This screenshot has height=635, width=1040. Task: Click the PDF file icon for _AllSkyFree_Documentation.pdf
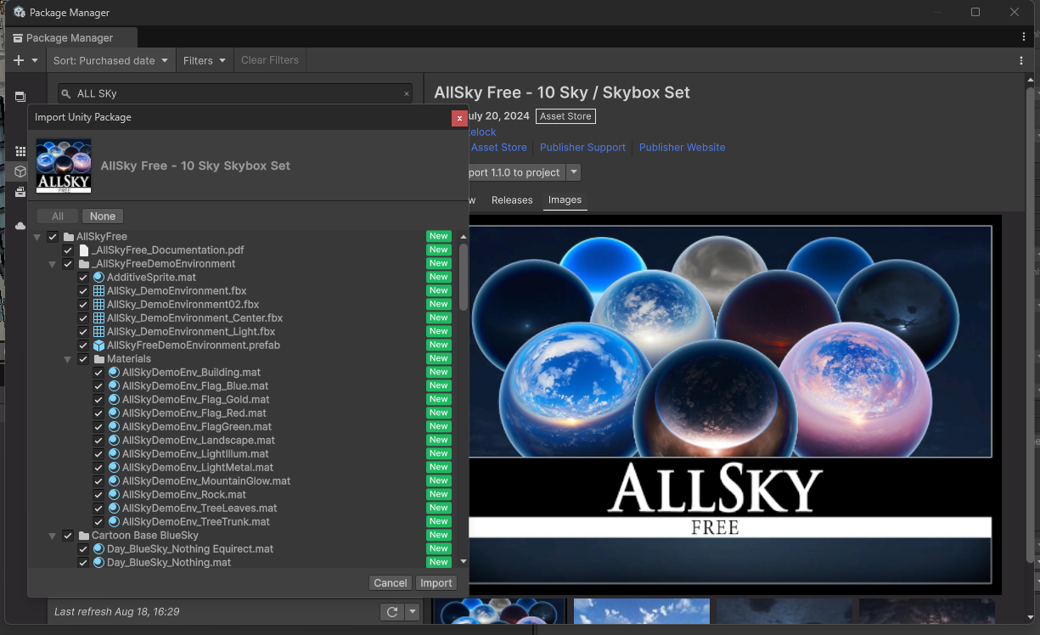83,250
